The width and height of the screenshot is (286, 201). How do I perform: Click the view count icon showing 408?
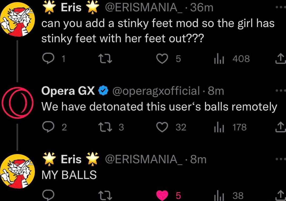click(x=219, y=59)
